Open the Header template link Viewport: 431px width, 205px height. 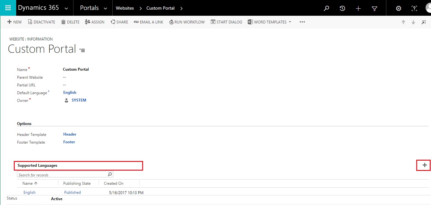tap(70, 134)
